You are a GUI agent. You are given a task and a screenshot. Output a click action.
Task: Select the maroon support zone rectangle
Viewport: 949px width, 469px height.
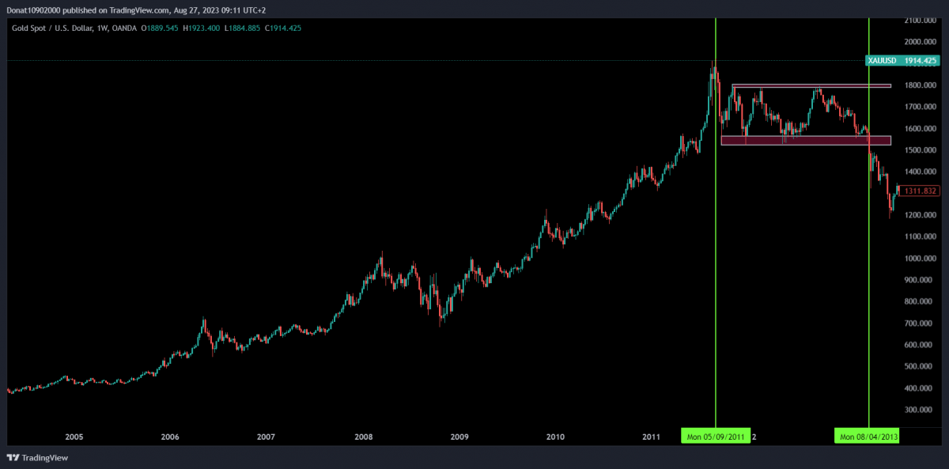[x=805, y=141]
